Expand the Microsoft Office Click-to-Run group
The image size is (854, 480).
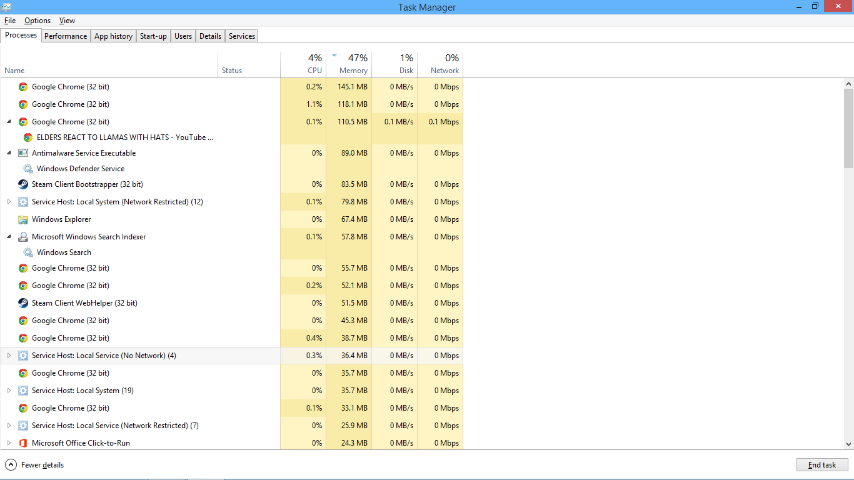[x=9, y=443]
